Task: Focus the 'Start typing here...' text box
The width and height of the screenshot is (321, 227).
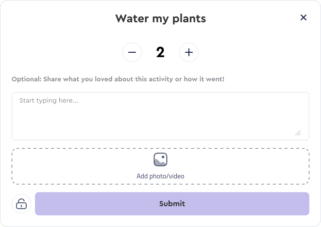Action: [160, 109]
